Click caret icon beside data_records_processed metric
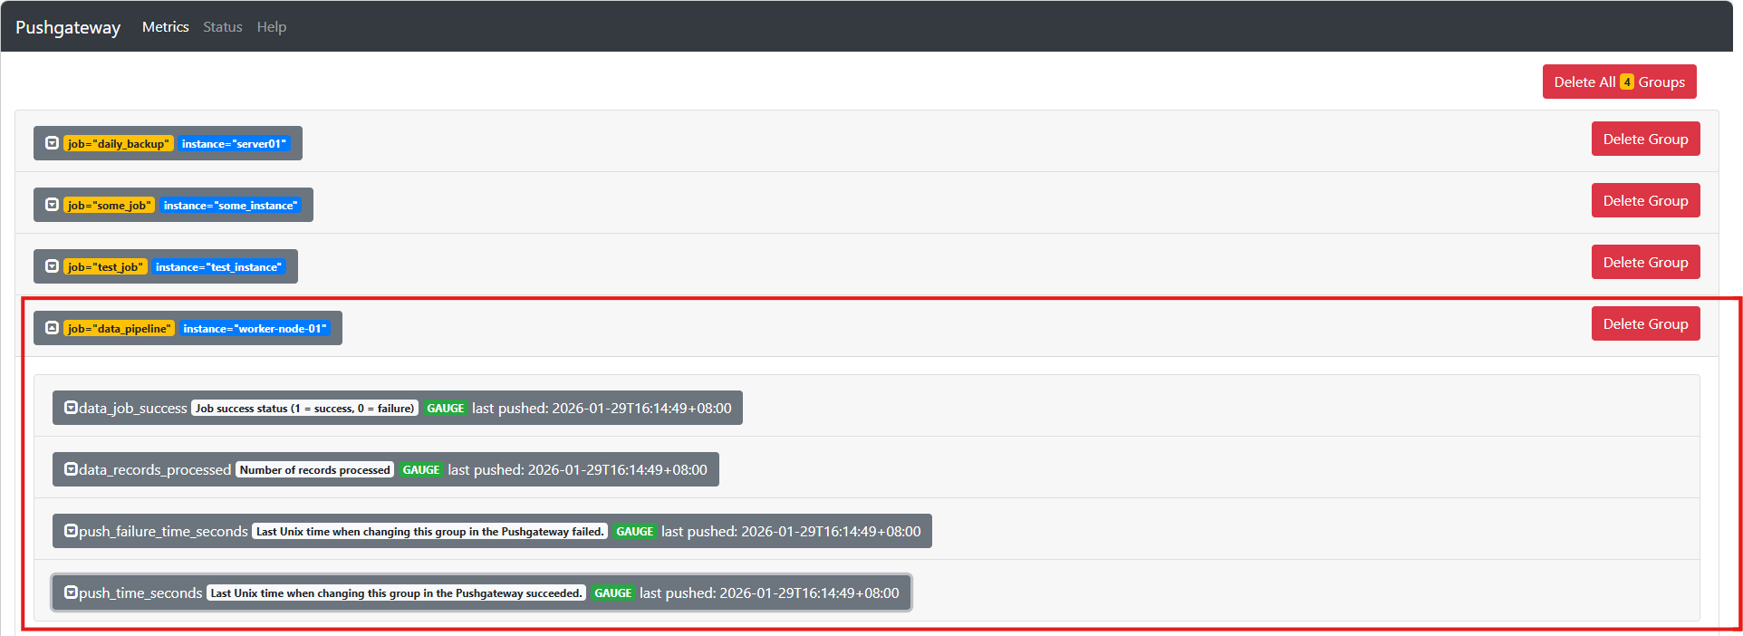The height and width of the screenshot is (636, 1743). click(x=71, y=469)
